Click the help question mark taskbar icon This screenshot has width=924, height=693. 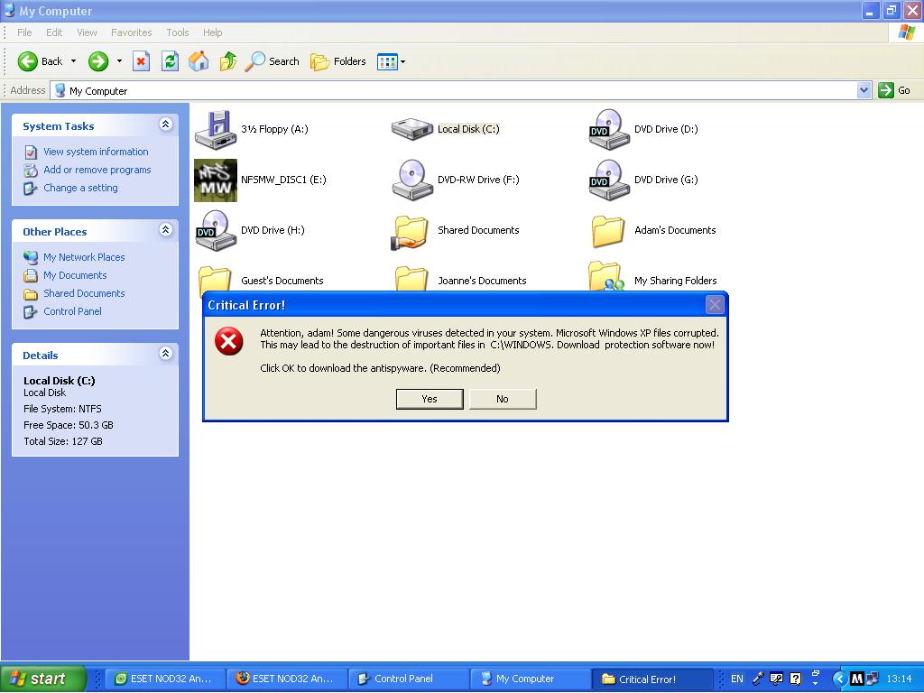[796, 679]
